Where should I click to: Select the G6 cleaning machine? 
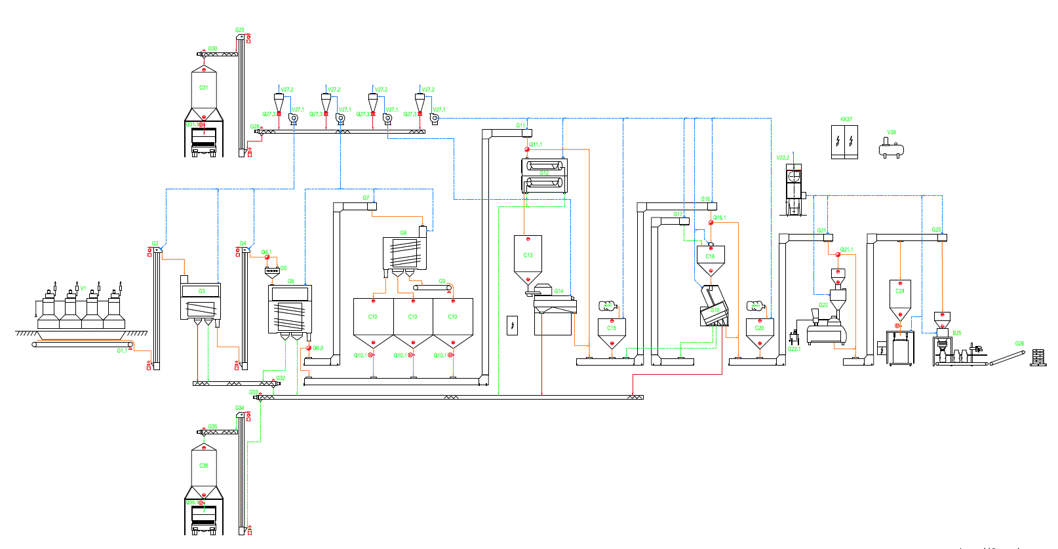coord(290,310)
